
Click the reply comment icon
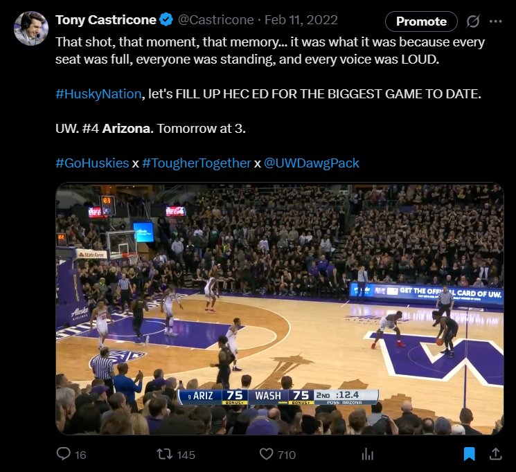pyautogui.click(x=64, y=454)
